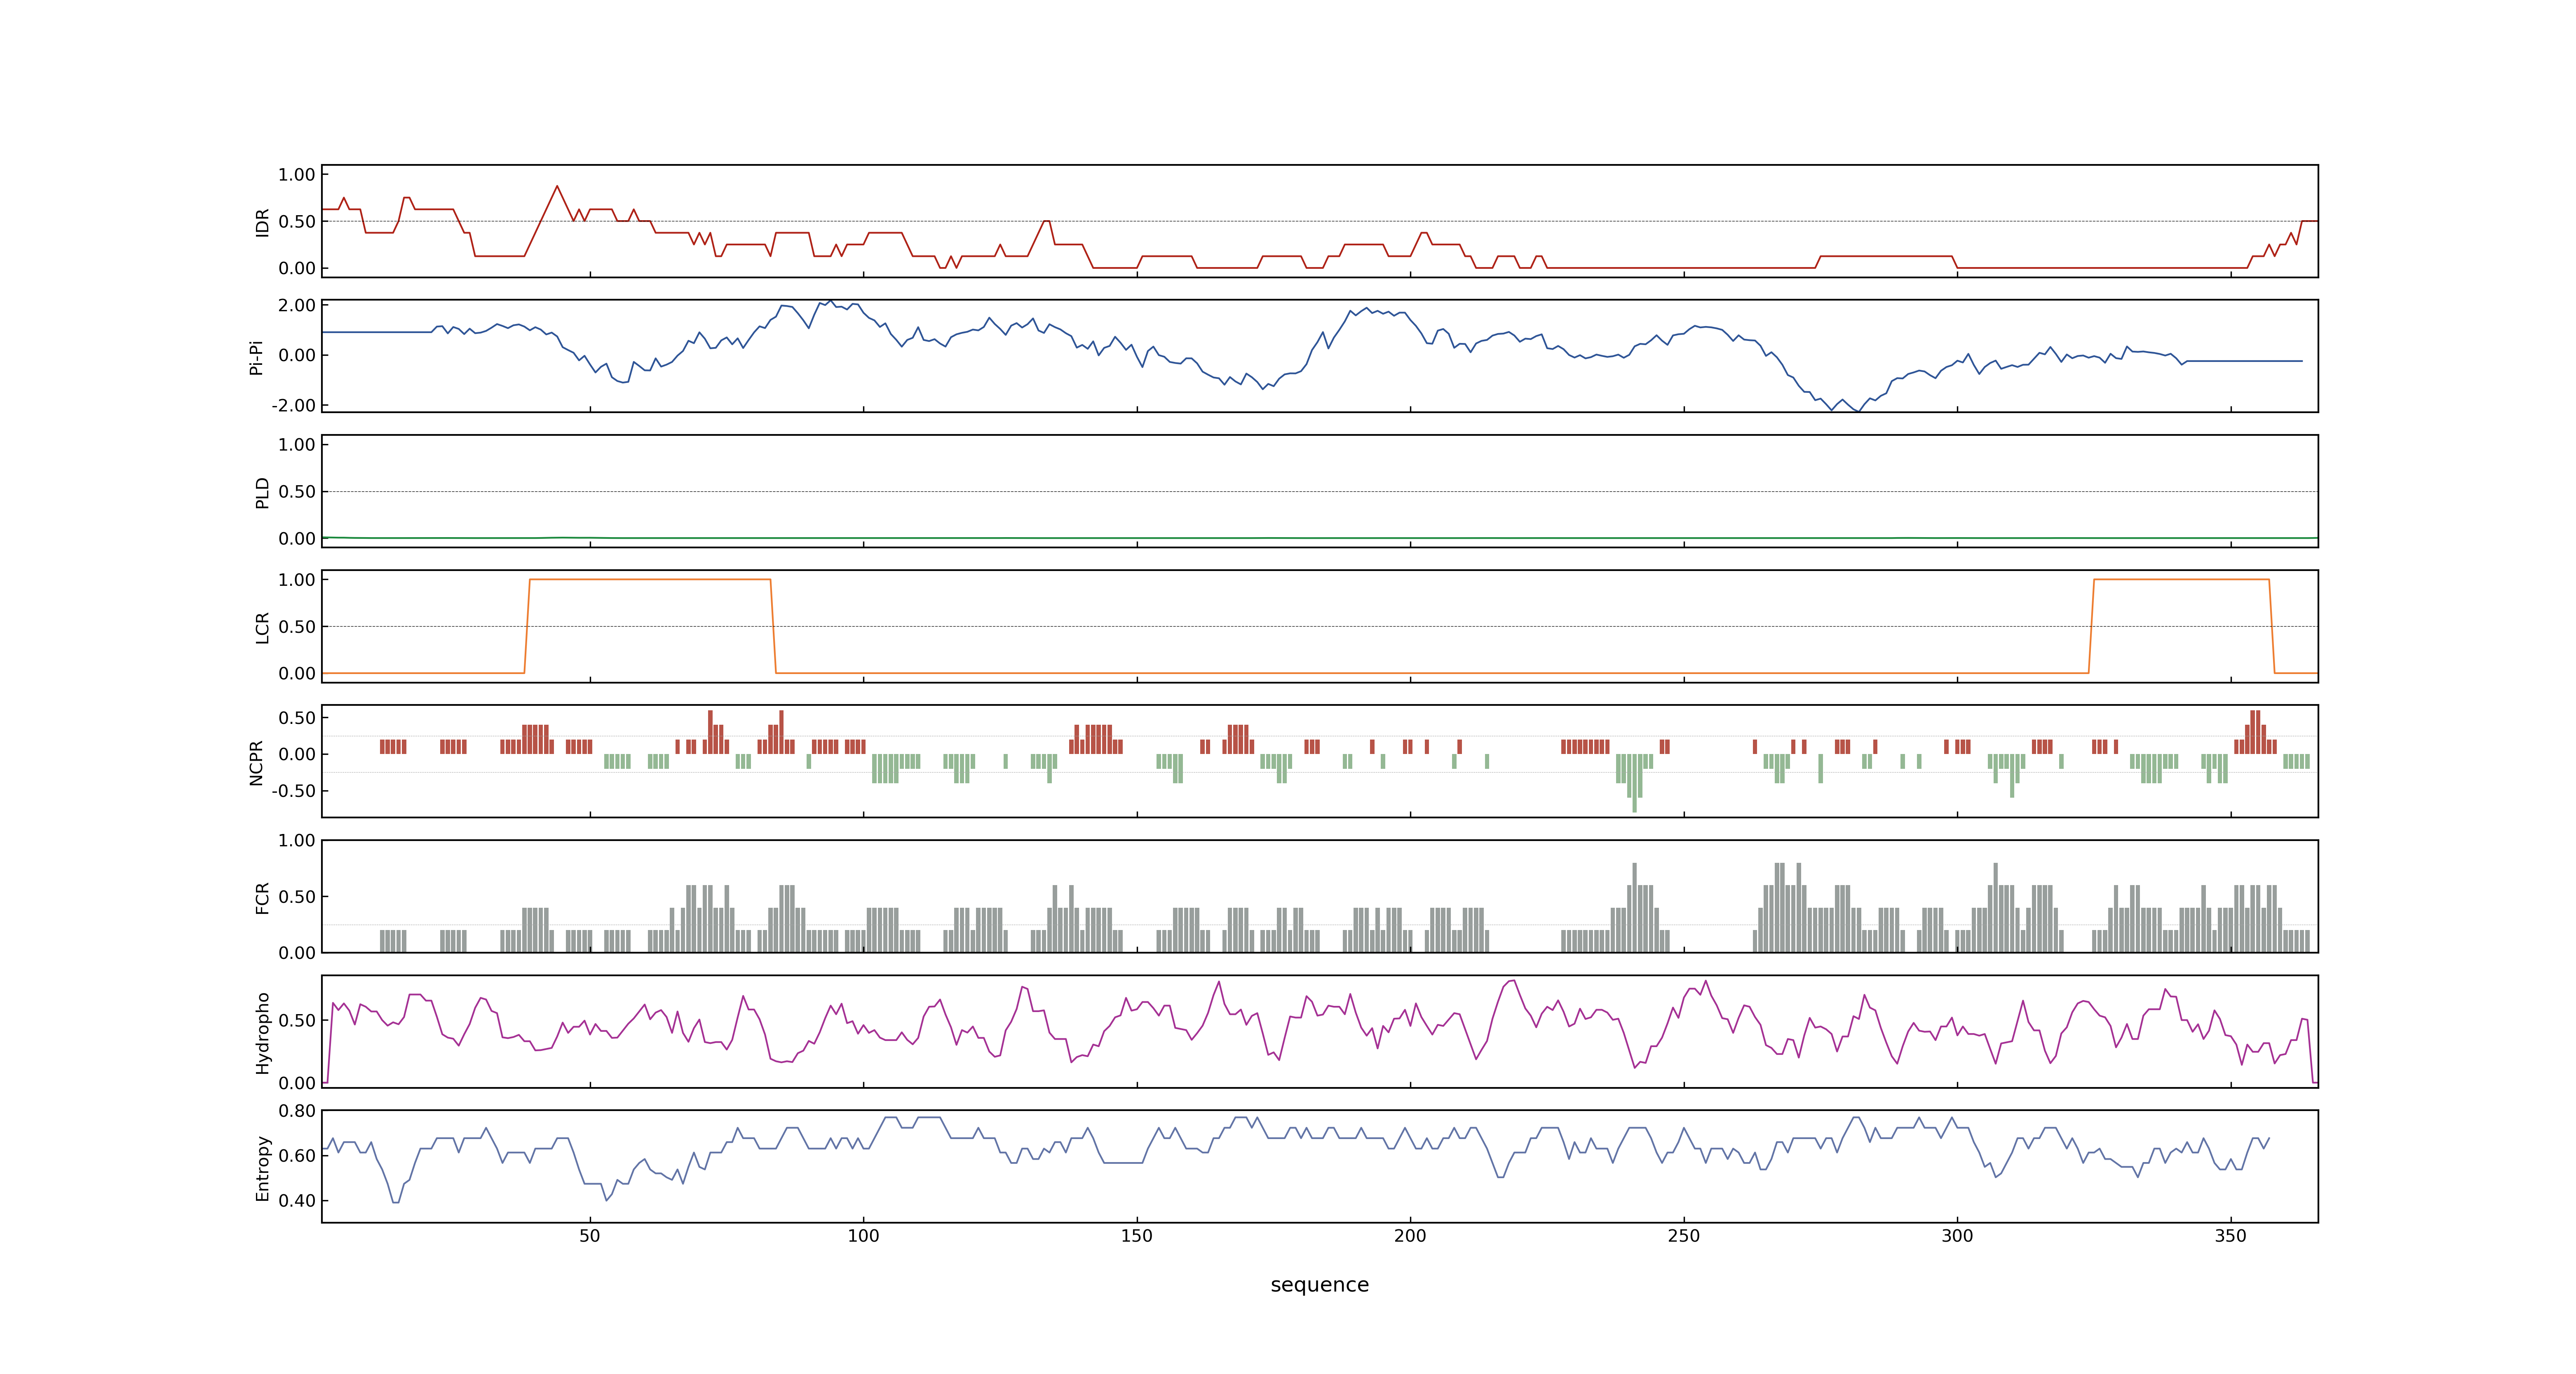Click the 2.00 tick on Pi-Pi axis
This screenshot has height=1374, width=2576.
click(x=297, y=305)
